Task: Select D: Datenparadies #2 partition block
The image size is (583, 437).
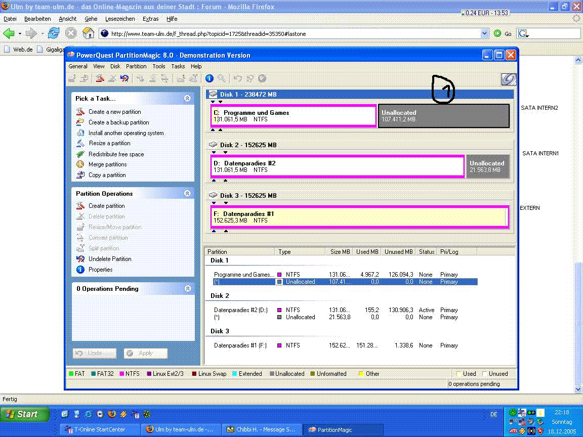Action: (338, 166)
